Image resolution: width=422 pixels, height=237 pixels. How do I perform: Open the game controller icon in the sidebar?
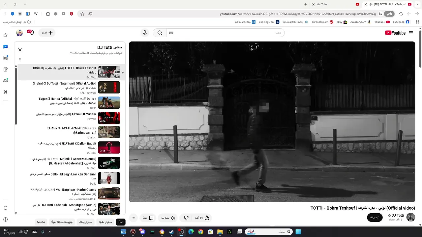tap(5, 81)
